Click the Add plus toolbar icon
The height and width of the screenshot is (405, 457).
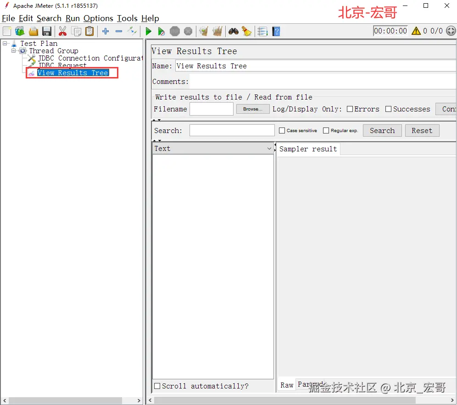pyautogui.click(x=106, y=31)
